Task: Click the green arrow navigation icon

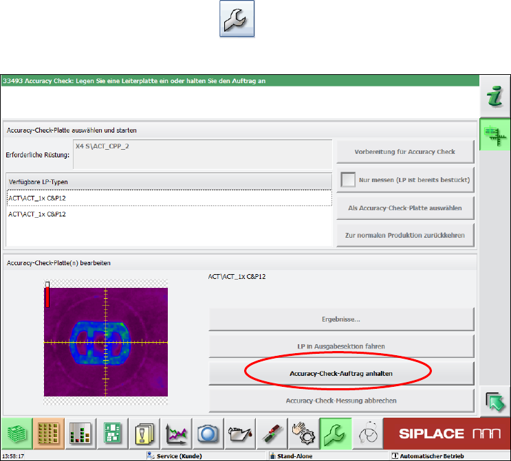Action: [x=495, y=402]
